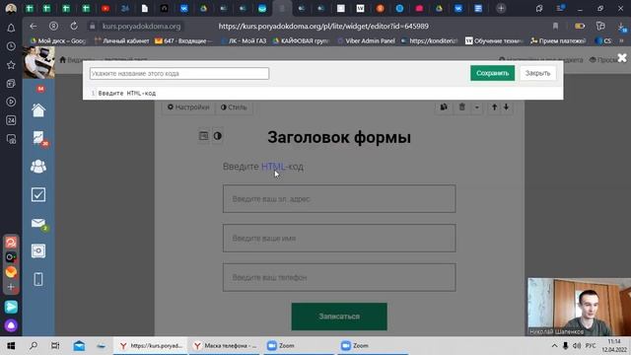Delete the block with the trash icon

(x=462, y=107)
